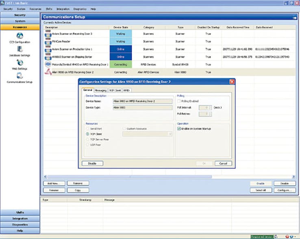Open the System menu
The width and height of the screenshot is (300, 239).
tap(21, 9)
